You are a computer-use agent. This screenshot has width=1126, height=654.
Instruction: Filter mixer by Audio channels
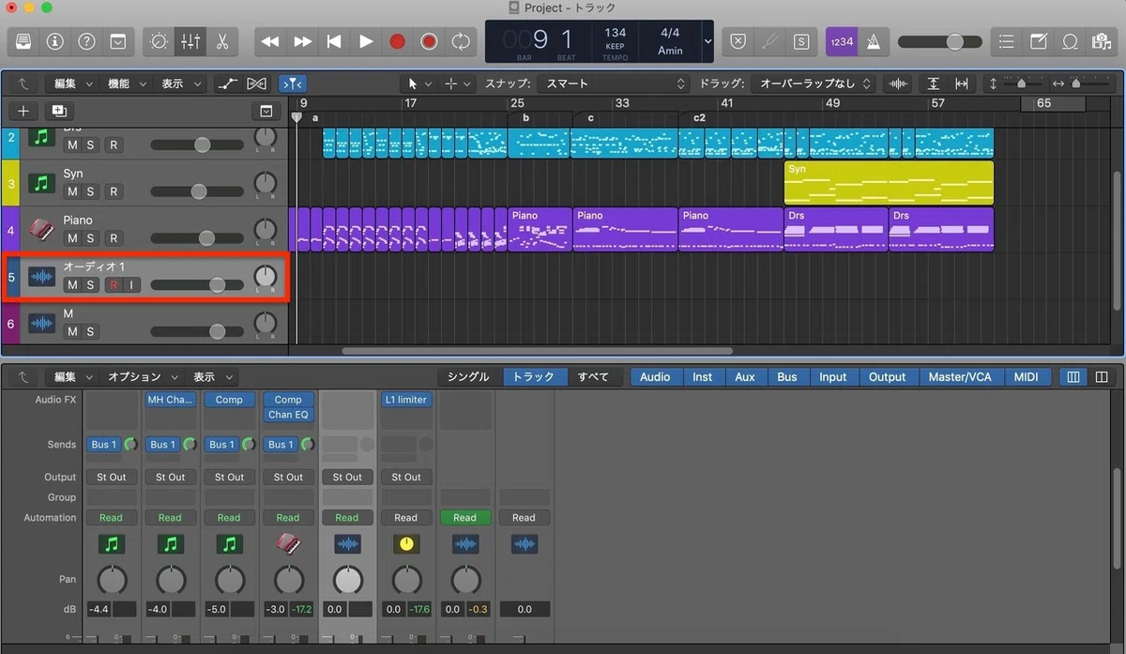[x=655, y=376]
